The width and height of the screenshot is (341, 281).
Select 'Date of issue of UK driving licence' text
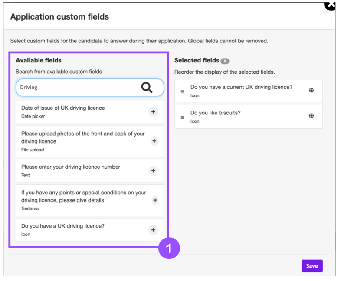[63, 108]
